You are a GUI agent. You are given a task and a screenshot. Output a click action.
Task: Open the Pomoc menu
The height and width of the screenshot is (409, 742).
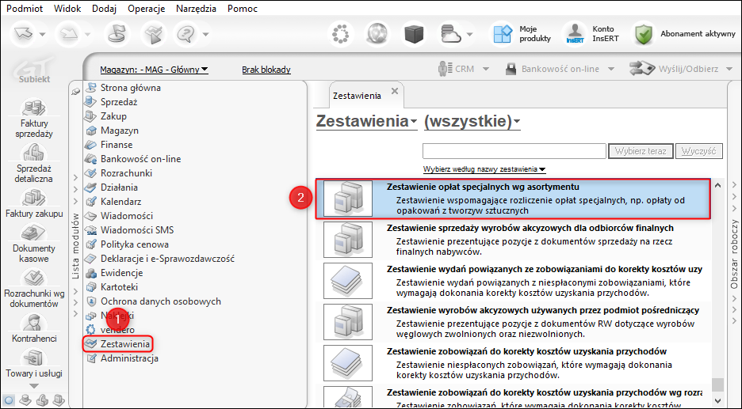tap(243, 9)
